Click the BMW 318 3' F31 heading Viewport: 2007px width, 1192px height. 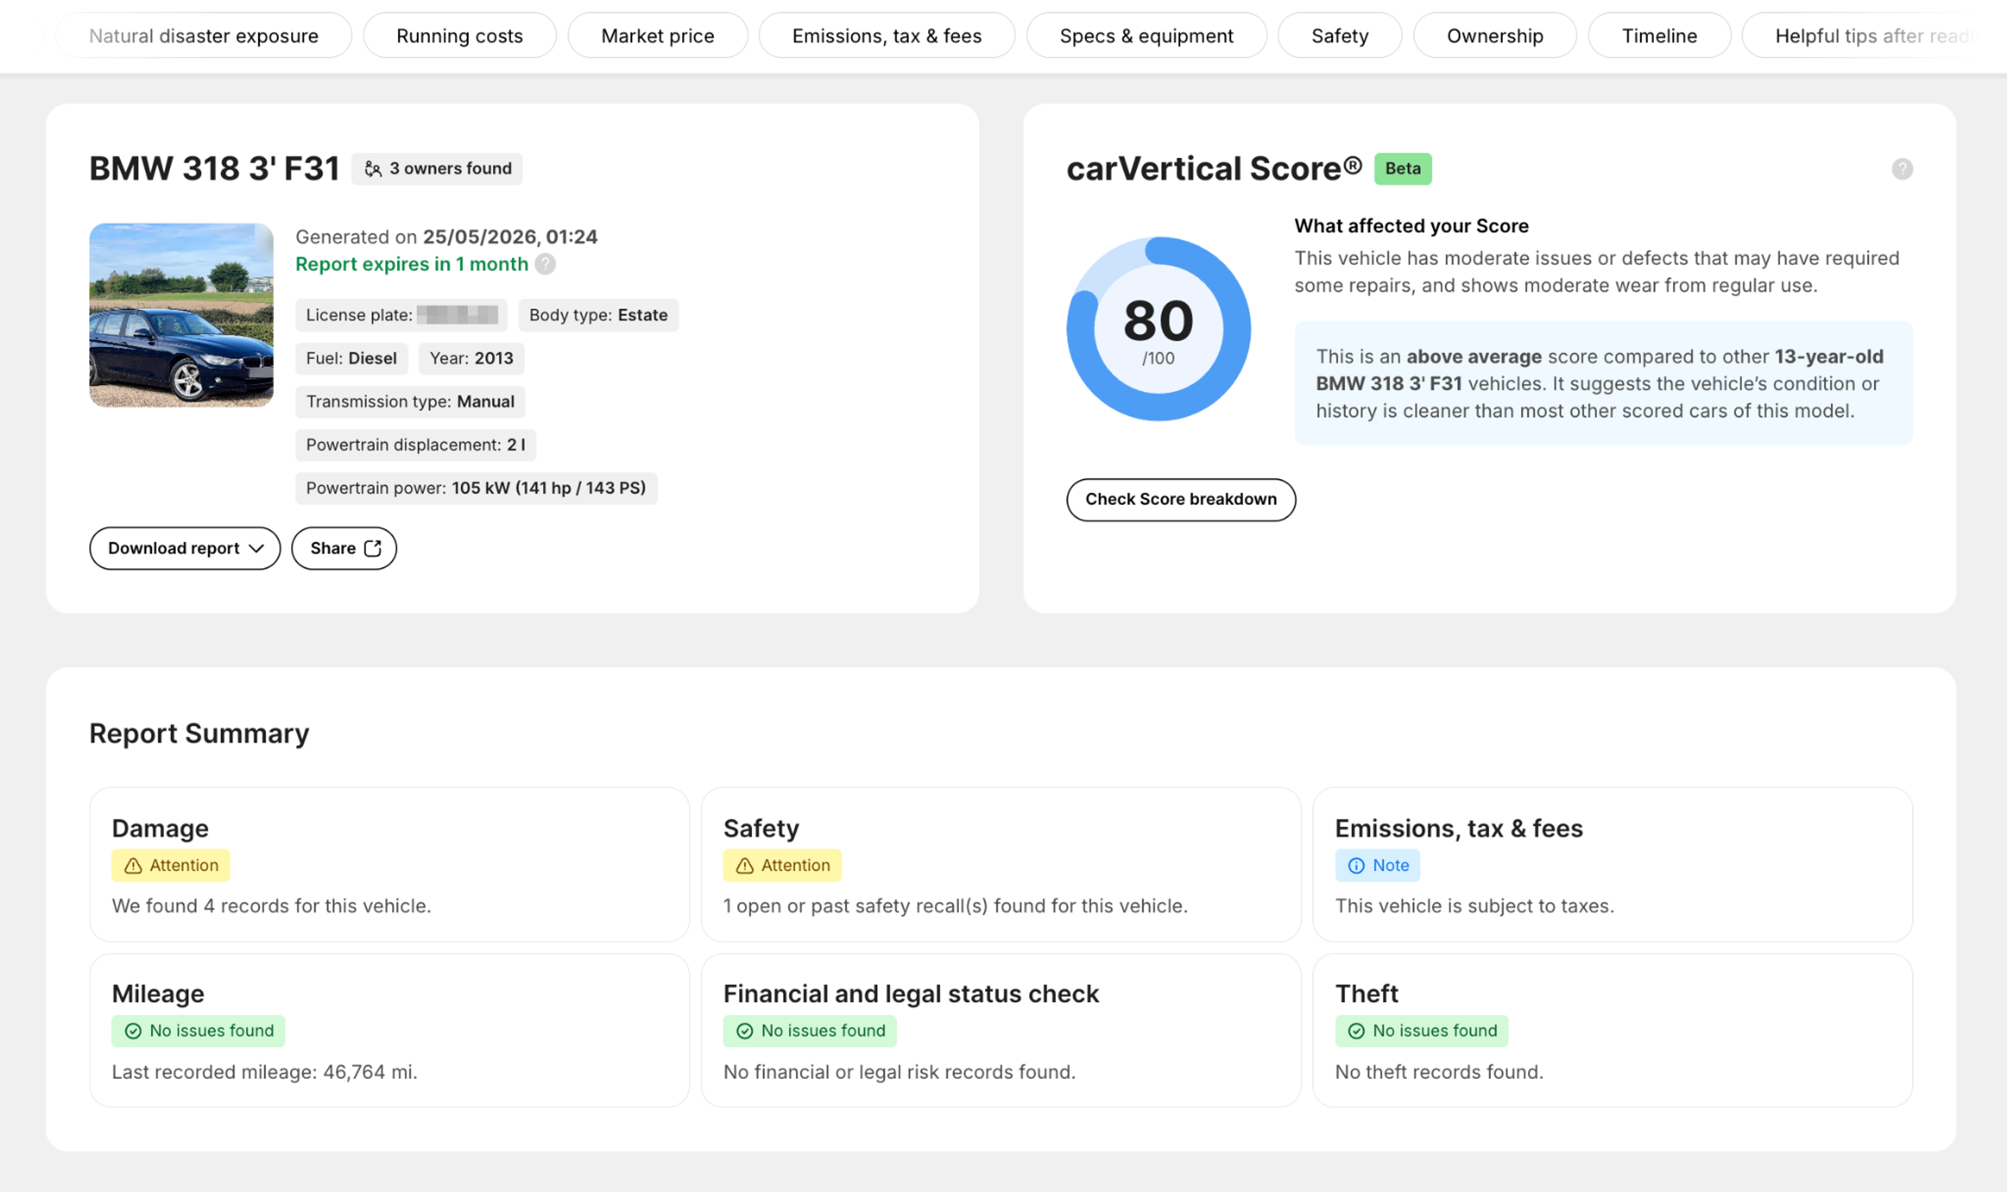pyautogui.click(x=214, y=169)
